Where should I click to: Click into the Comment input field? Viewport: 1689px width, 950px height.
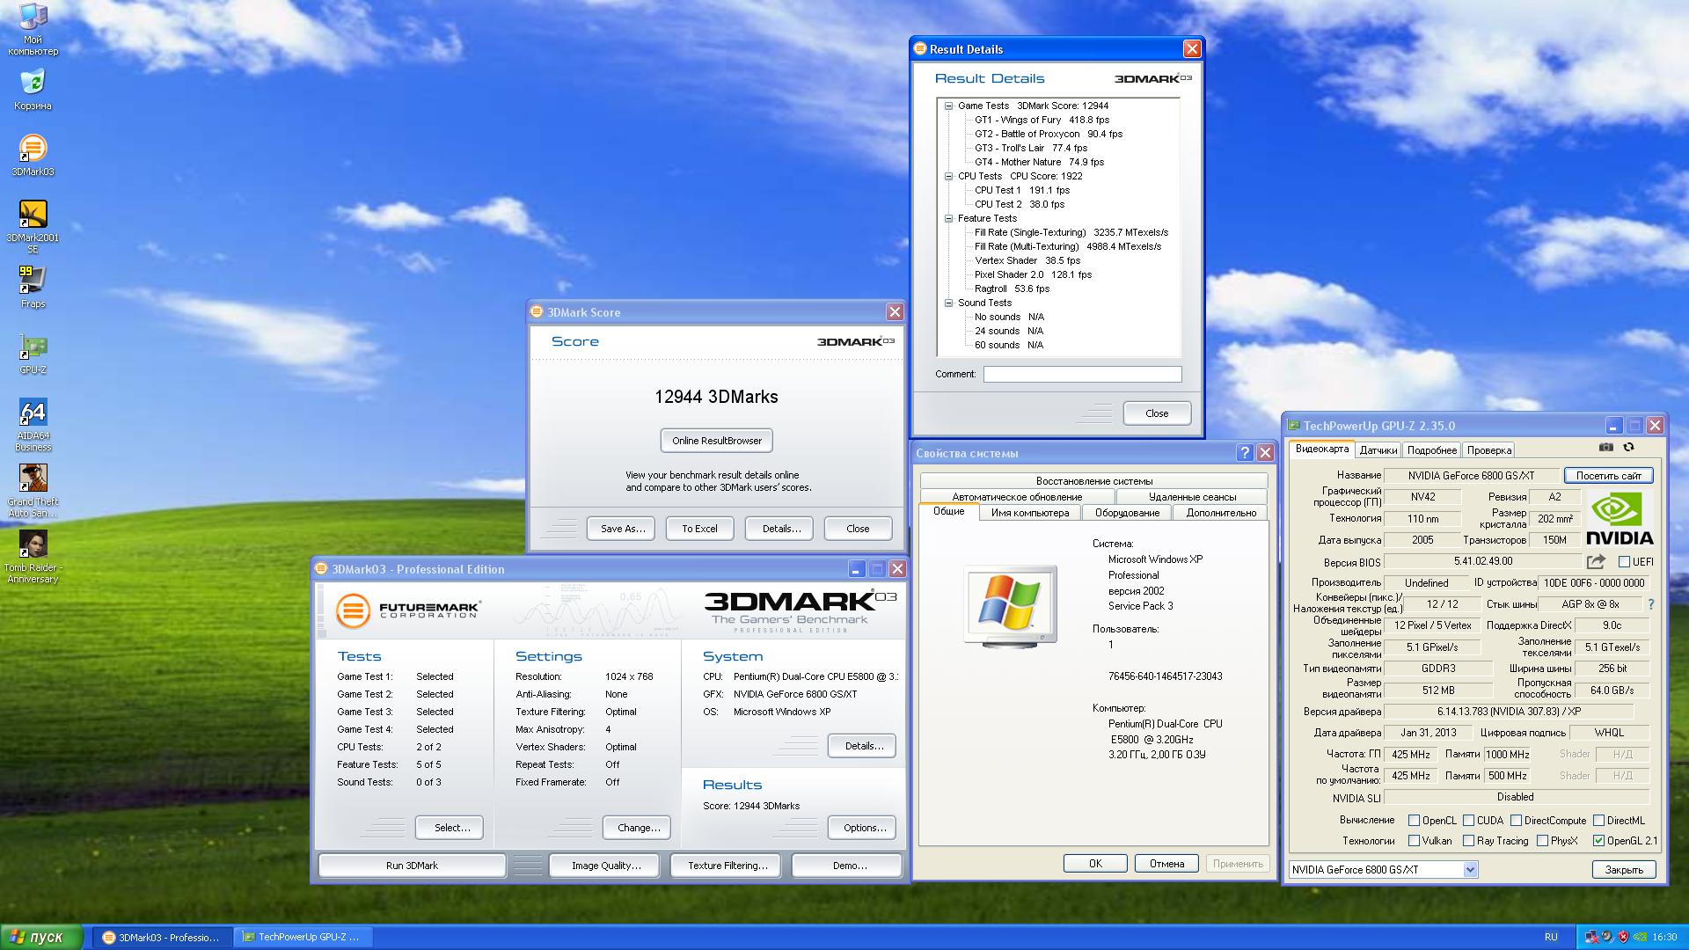click(1082, 374)
